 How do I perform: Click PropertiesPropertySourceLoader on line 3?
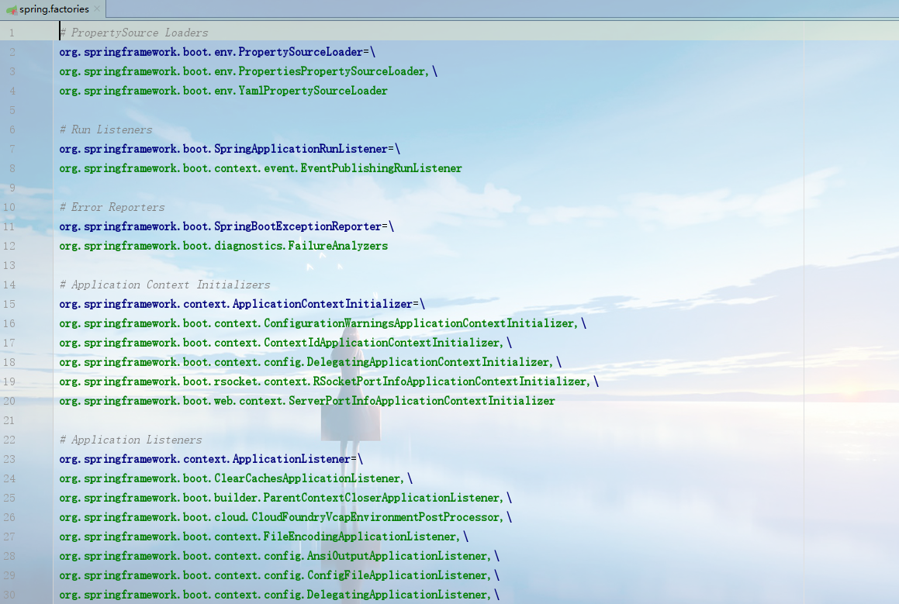coord(248,71)
